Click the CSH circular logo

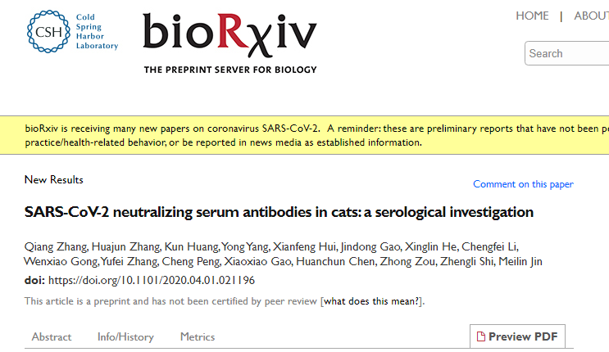48,34
